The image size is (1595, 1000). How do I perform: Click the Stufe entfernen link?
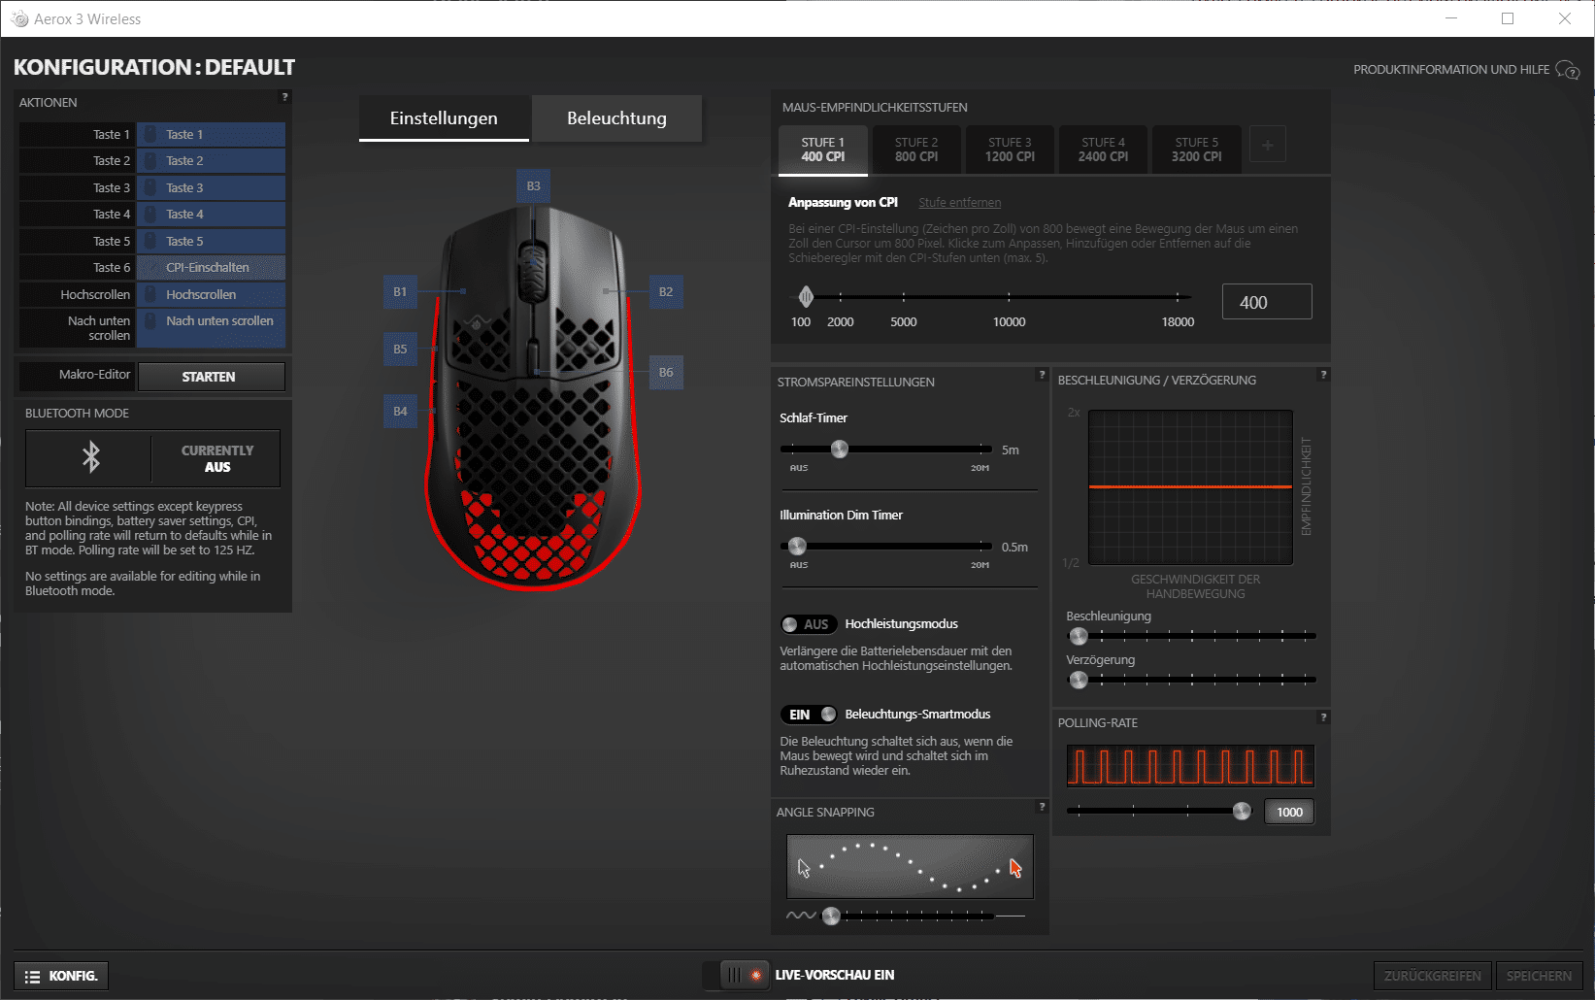pyautogui.click(x=959, y=203)
